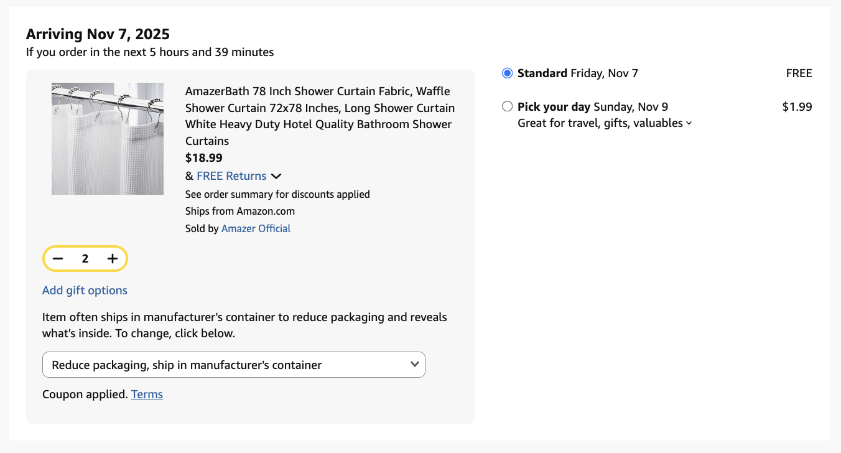
Task: Select the Standard Friday, Nov 7 radio button
Action: [x=507, y=73]
